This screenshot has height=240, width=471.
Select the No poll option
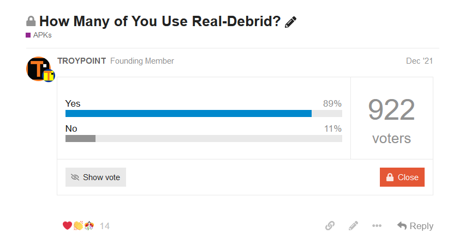tap(71, 128)
